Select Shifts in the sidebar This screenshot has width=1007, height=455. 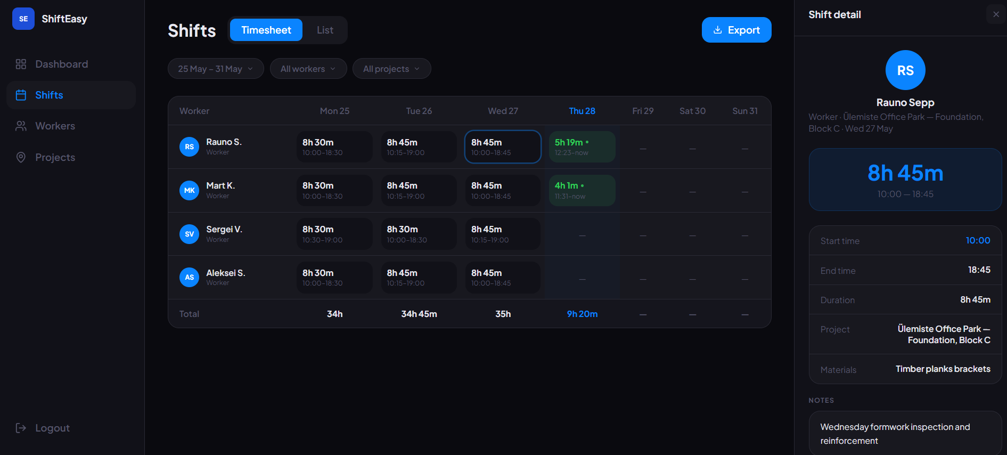[71, 95]
